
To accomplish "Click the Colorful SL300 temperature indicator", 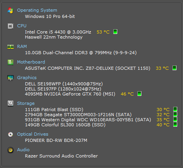I will [x=175, y=124].
